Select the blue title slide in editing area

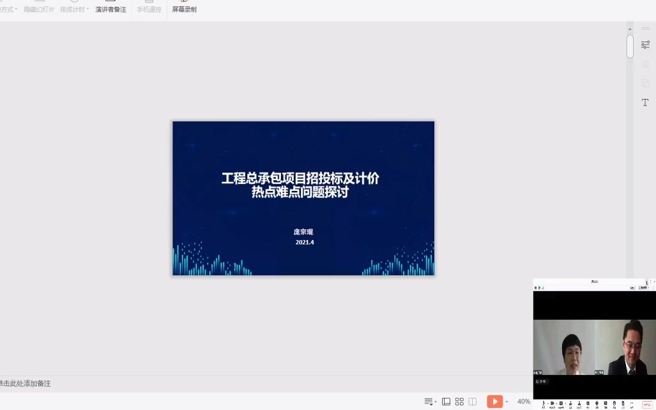tap(303, 198)
